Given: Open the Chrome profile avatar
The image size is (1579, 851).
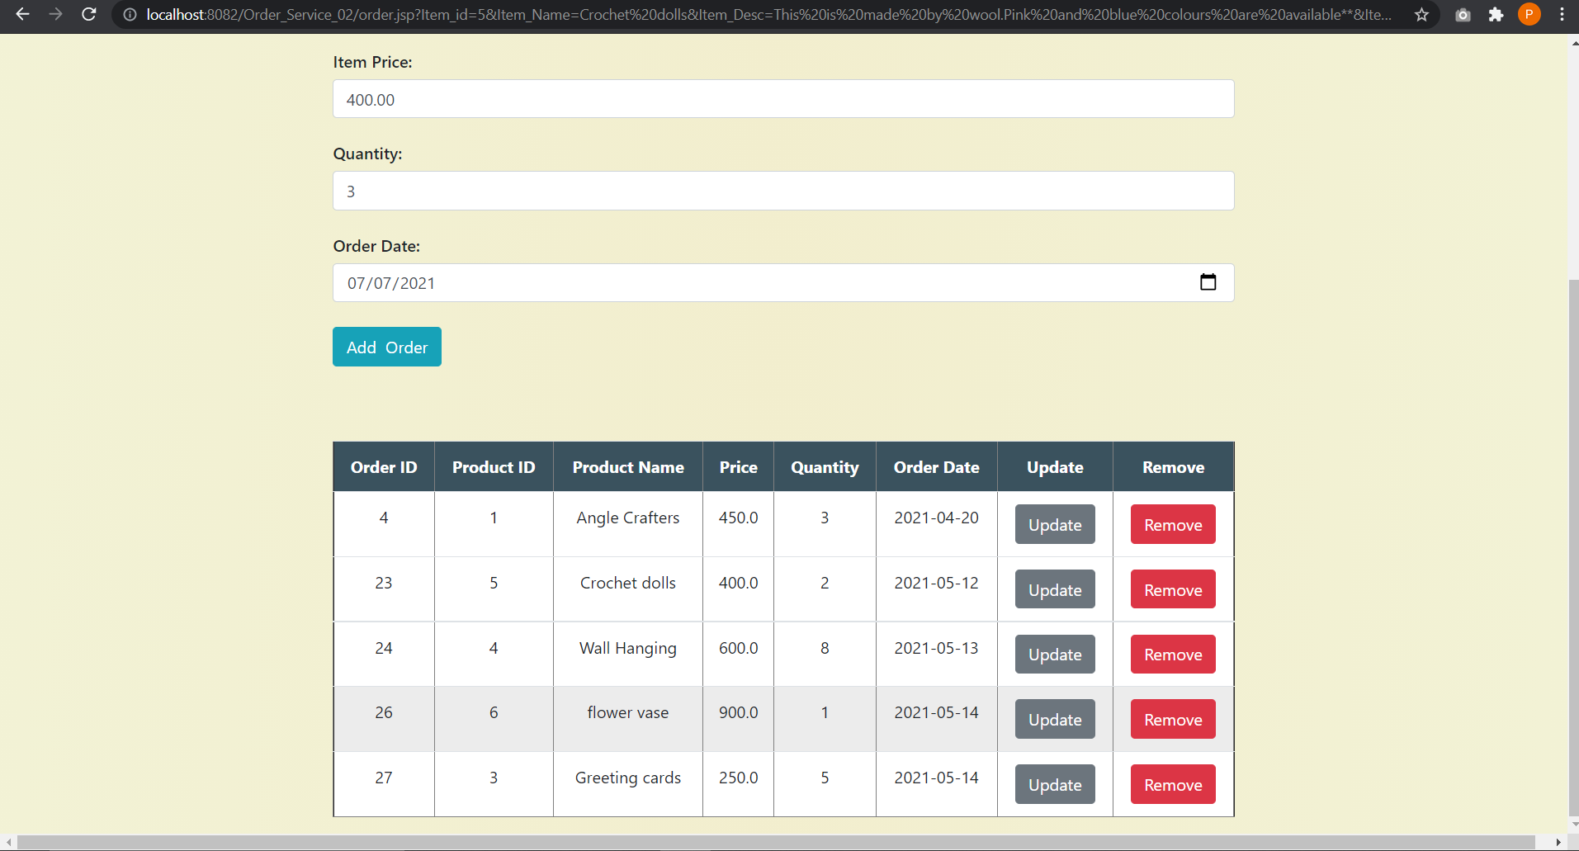Looking at the screenshot, I should pos(1529,15).
